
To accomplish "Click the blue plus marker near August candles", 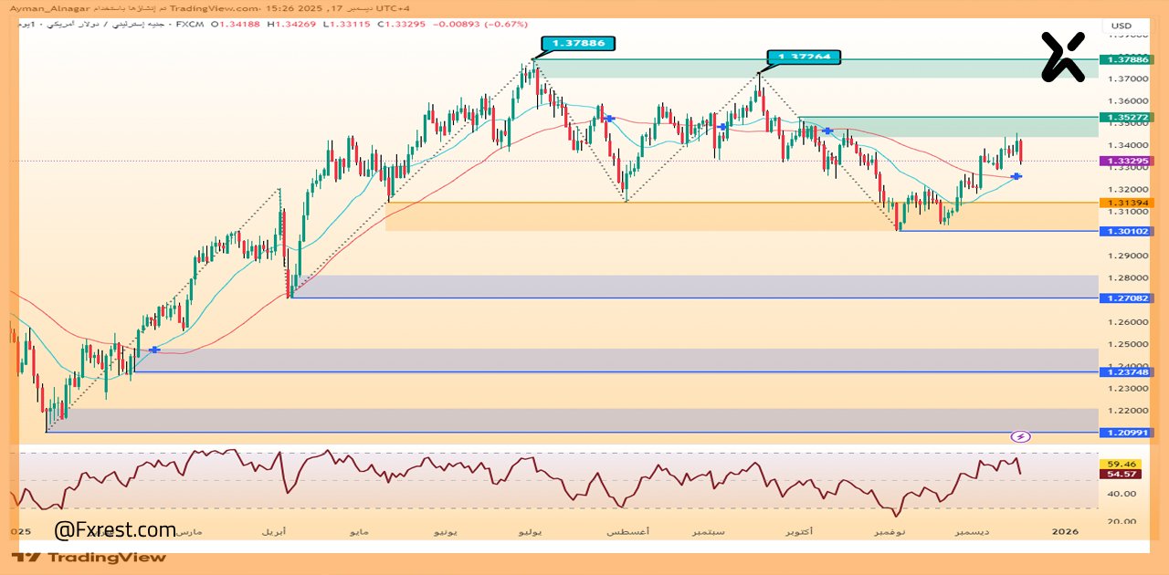I will (608, 118).
